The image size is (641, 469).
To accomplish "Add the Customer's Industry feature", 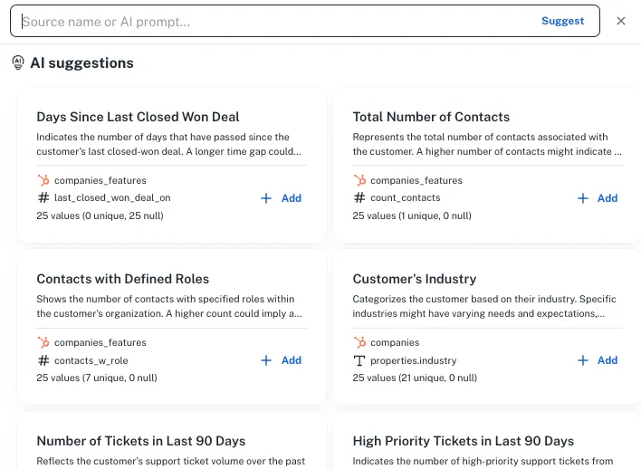I will coord(598,360).
